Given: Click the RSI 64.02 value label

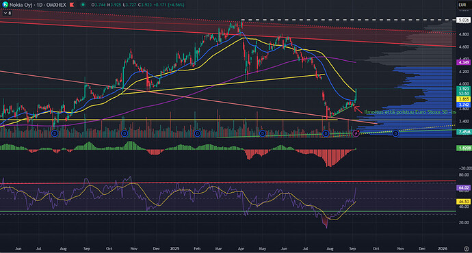Looking at the screenshot, I should [463, 188].
